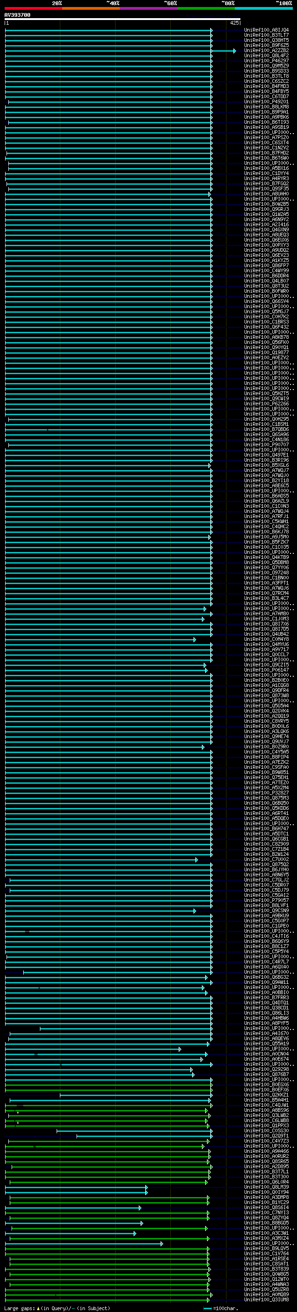
Task: Open hit UniRef100_A7PSZ0
Action: tap(266, 137)
